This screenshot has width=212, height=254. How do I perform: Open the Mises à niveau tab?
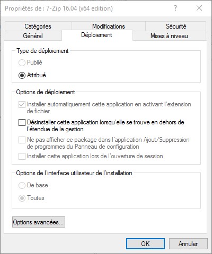pyautogui.click(x=169, y=36)
